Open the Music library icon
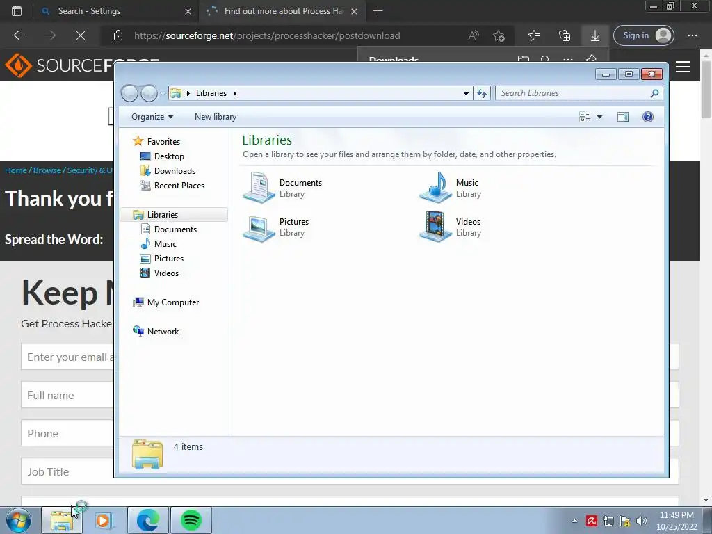This screenshot has width=712, height=534. coord(435,187)
